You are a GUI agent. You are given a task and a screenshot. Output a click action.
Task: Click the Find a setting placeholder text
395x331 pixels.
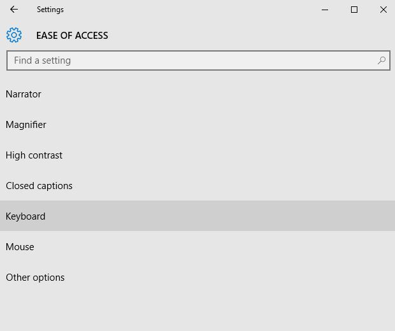tap(42, 60)
